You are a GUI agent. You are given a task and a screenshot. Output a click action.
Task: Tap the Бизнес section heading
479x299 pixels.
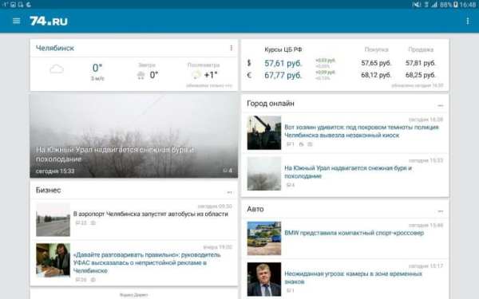(48, 190)
